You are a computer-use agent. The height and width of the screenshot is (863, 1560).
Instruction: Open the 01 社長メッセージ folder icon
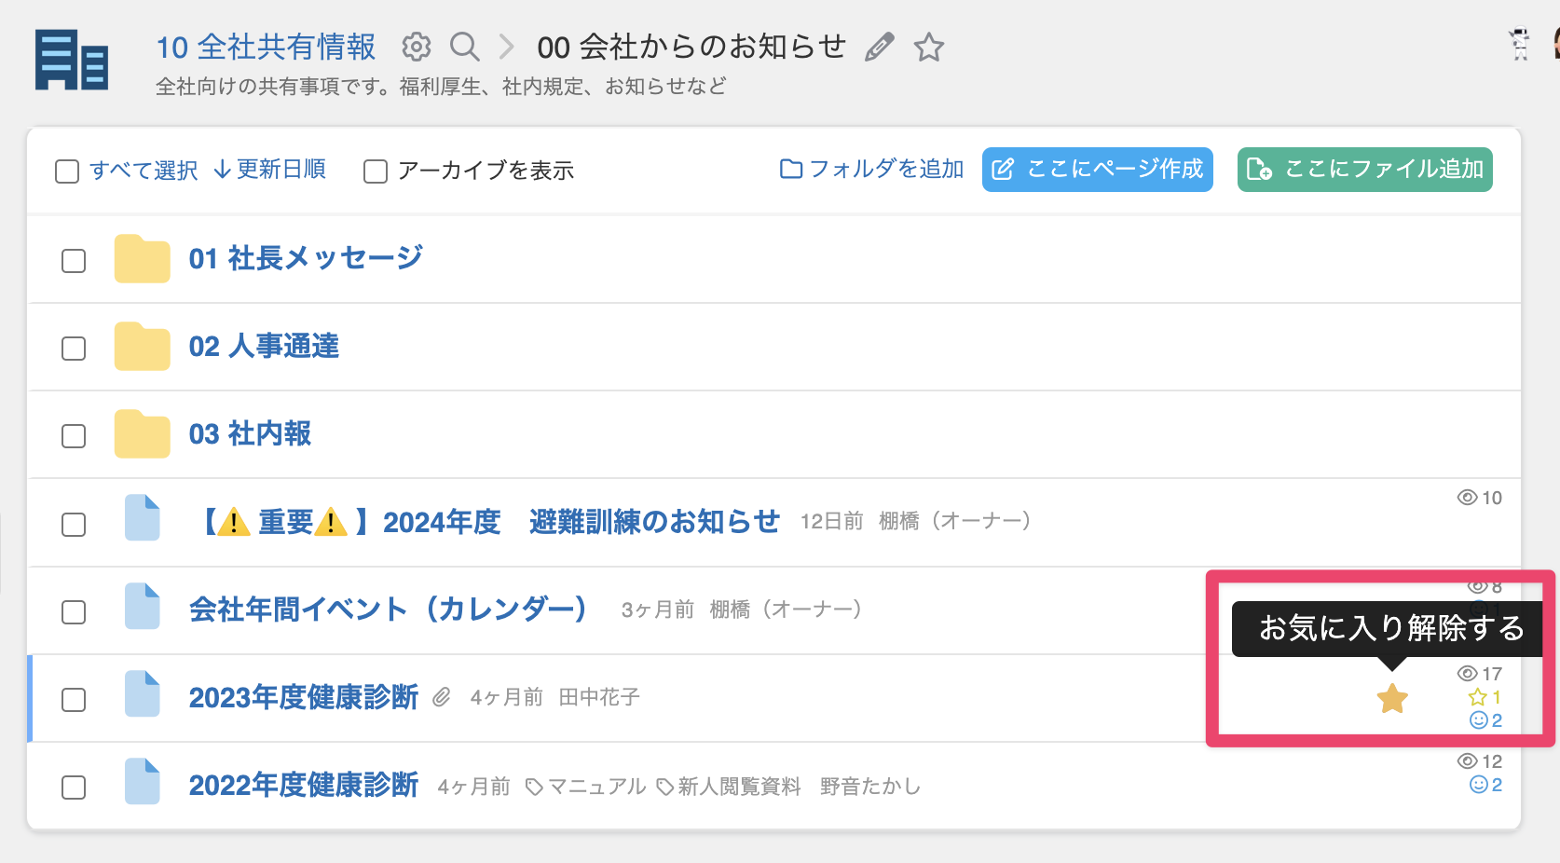click(x=142, y=259)
